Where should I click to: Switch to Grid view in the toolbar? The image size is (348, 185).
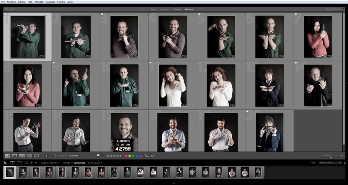click(7, 156)
